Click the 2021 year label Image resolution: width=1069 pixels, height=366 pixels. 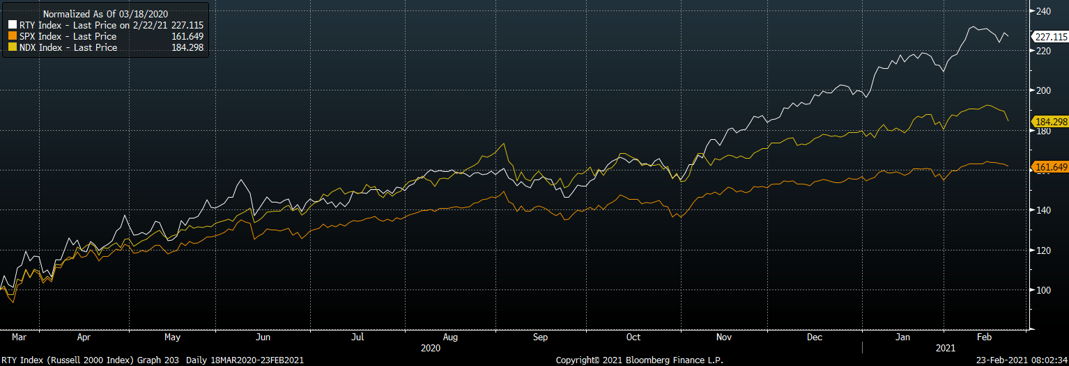click(x=944, y=347)
